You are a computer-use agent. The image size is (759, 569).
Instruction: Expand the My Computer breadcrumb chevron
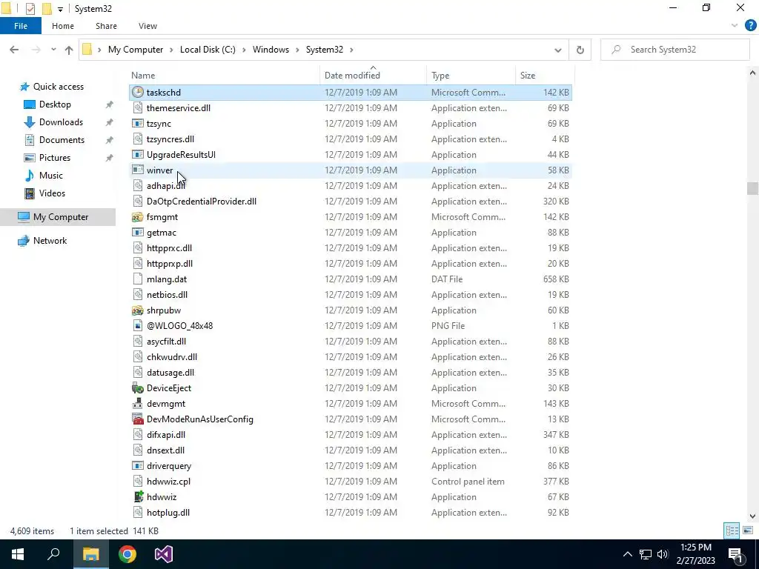tap(171, 50)
